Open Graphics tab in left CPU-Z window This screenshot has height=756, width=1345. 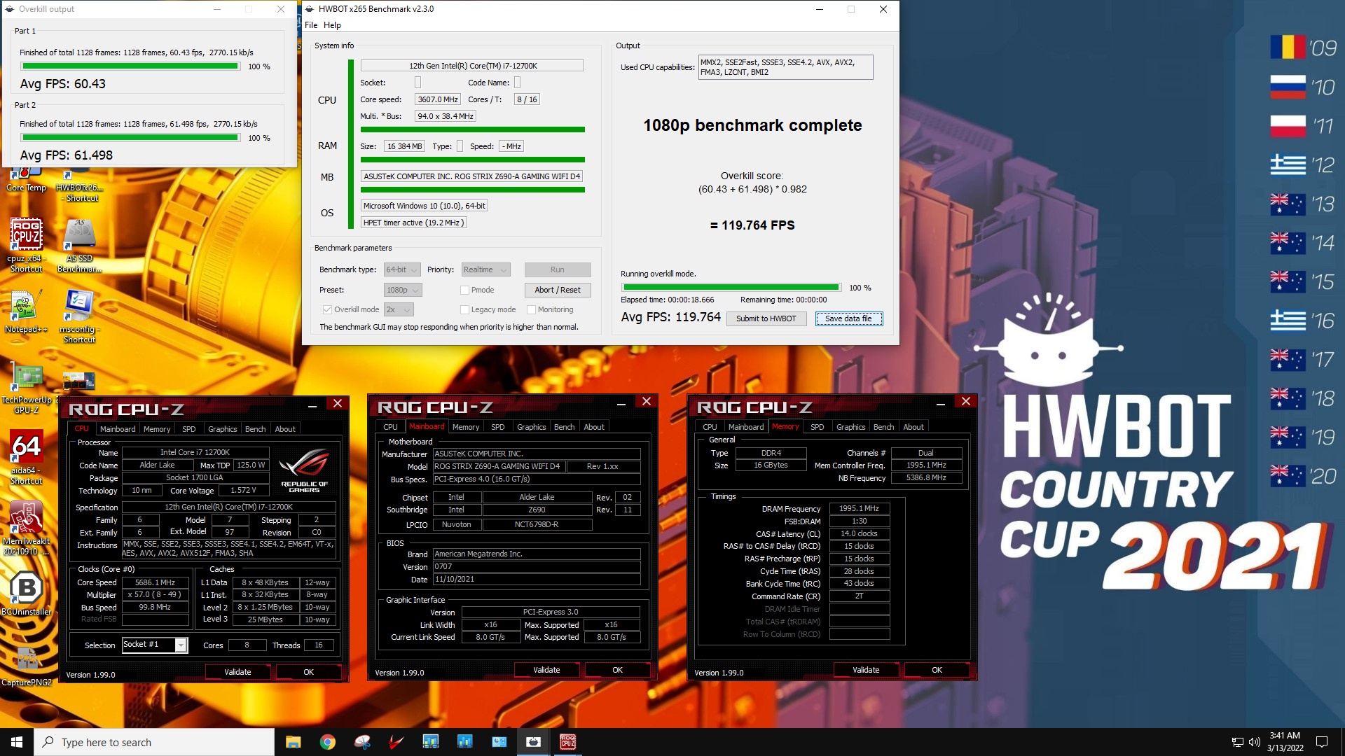point(222,429)
